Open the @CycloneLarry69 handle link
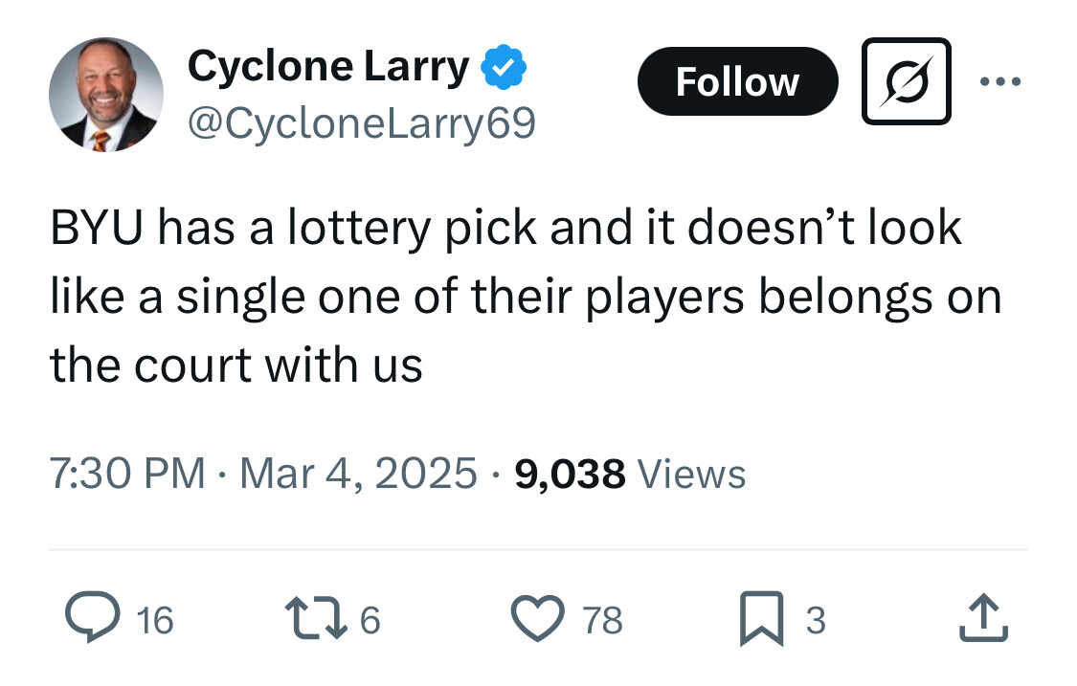This screenshot has width=1077, height=686. 362,122
